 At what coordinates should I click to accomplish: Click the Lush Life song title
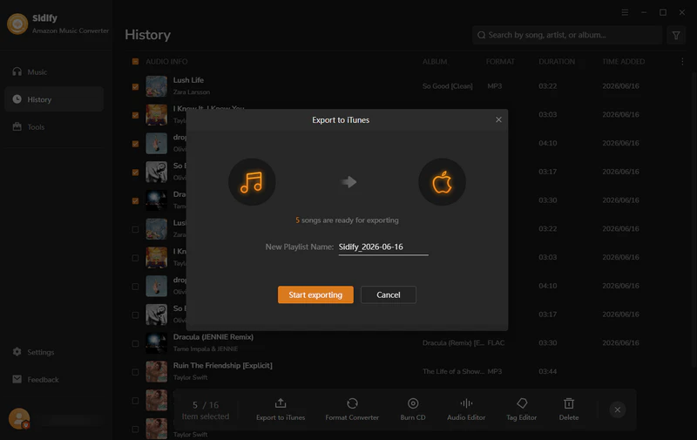(x=188, y=80)
